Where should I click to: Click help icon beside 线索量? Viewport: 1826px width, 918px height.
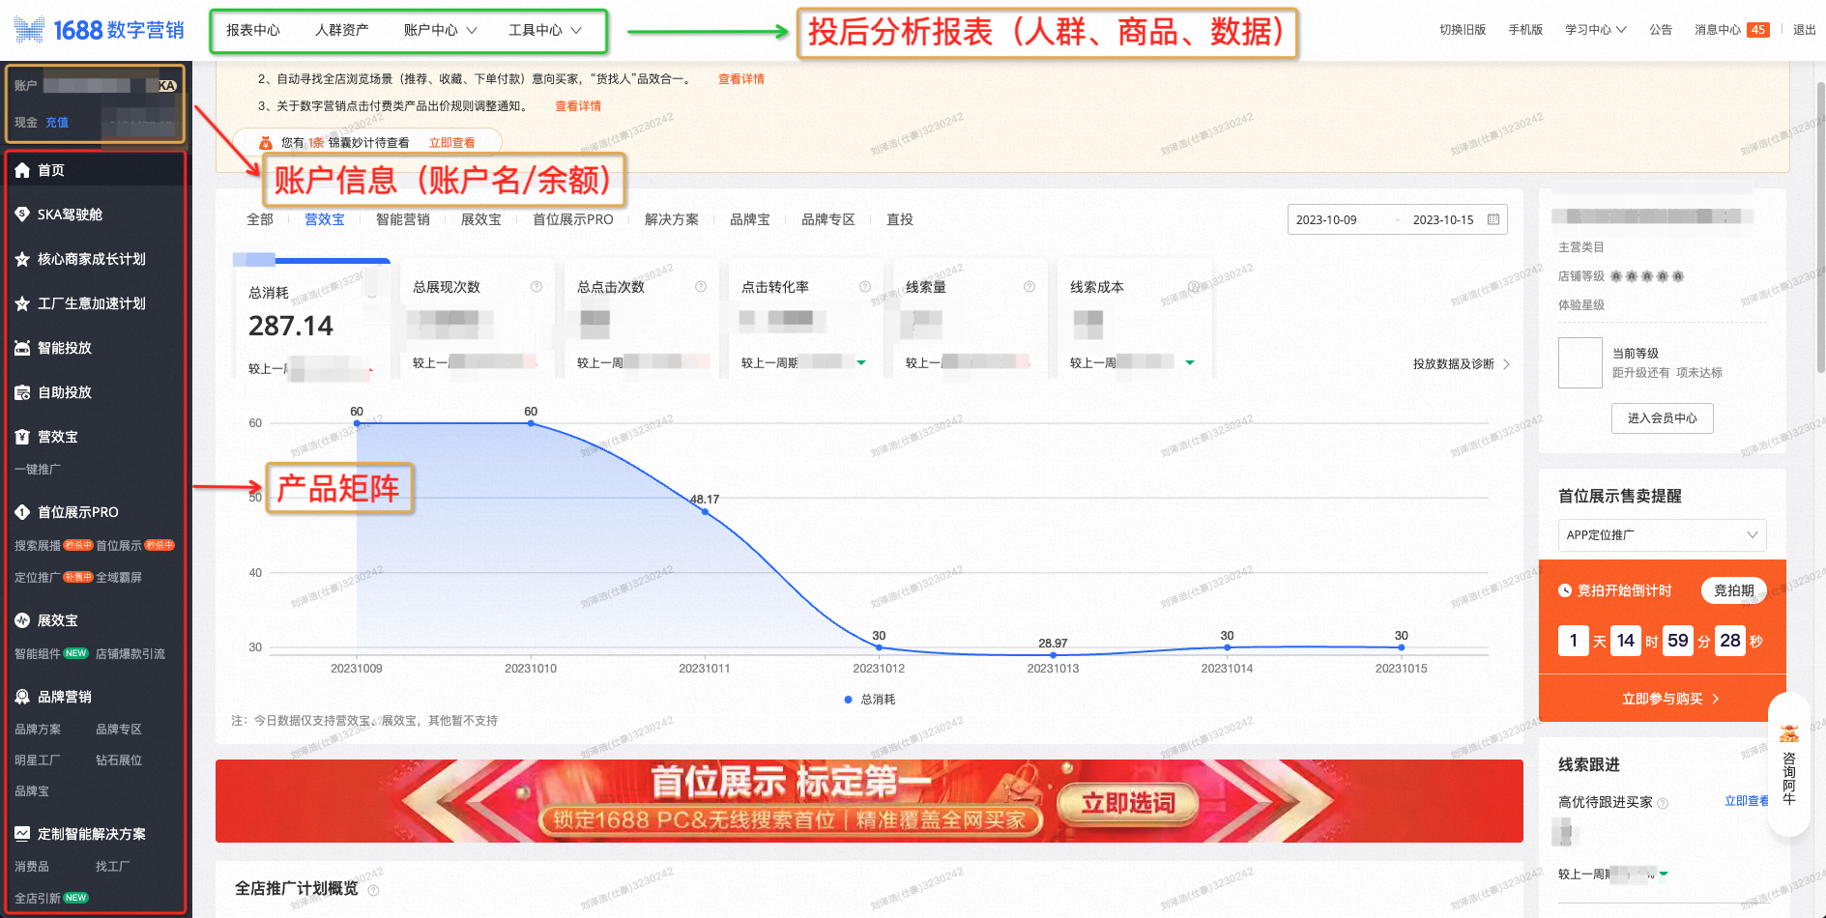tap(1029, 287)
